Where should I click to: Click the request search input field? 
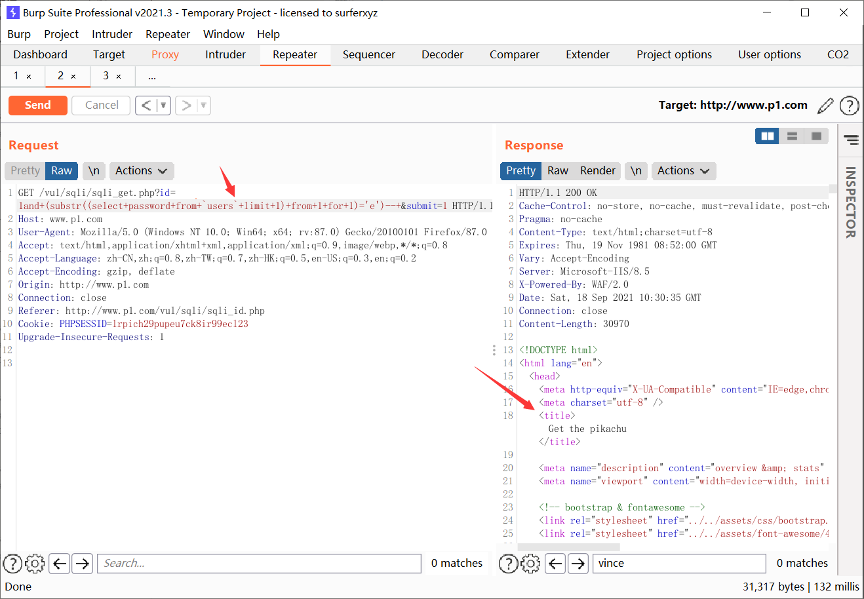pyautogui.click(x=259, y=563)
